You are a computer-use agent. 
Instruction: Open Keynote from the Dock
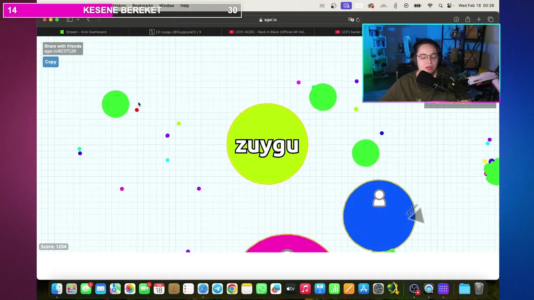(x=320, y=288)
